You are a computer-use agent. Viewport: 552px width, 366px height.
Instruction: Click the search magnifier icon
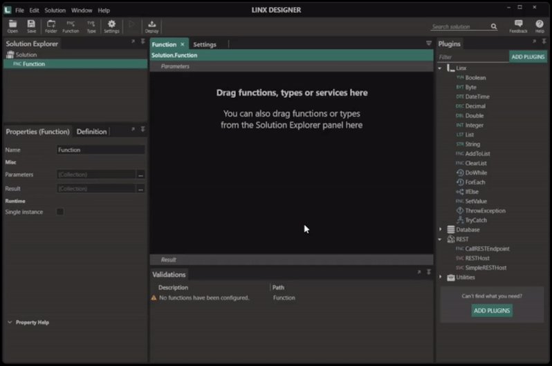[x=494, y=26]
